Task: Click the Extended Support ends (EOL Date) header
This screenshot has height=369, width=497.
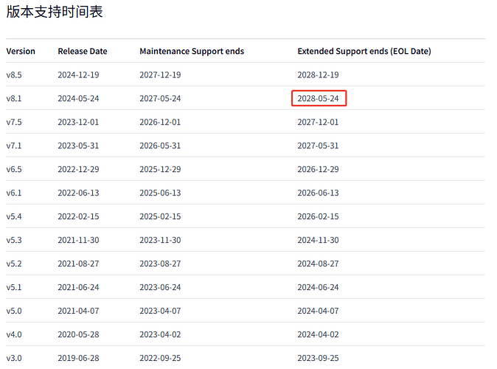Action: (x=364, y=51)
